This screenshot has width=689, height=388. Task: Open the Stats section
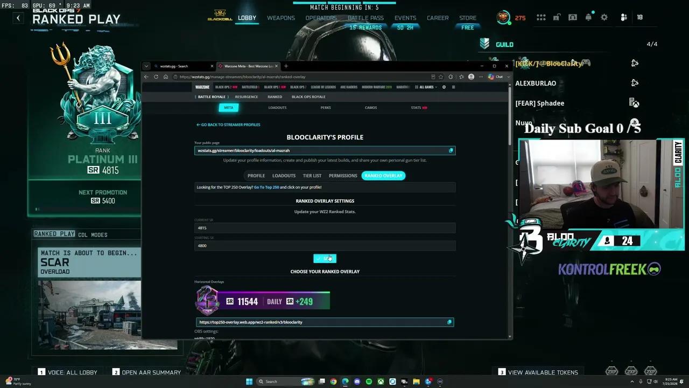[419, 108]
